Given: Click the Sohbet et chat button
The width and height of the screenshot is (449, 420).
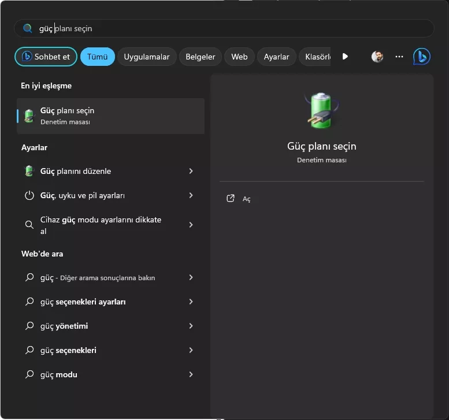Looking at the screenshot, I should click(46, 57).
